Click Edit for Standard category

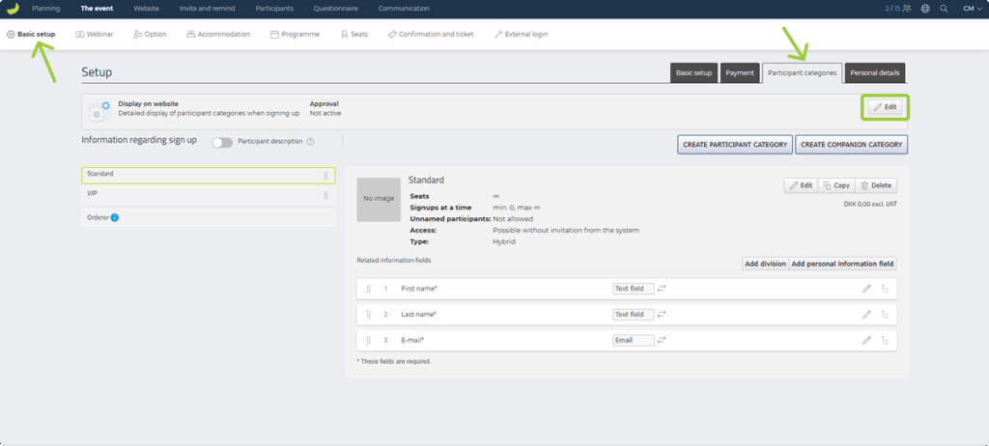[801, 185]
